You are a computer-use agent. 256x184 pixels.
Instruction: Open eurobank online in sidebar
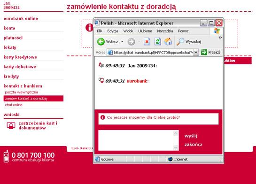[21, 18]
